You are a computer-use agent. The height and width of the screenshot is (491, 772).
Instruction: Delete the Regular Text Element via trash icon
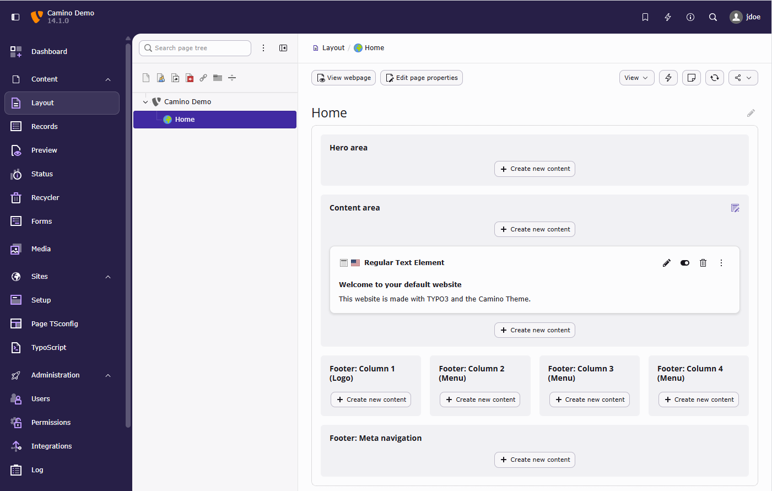tap(703, 263)
